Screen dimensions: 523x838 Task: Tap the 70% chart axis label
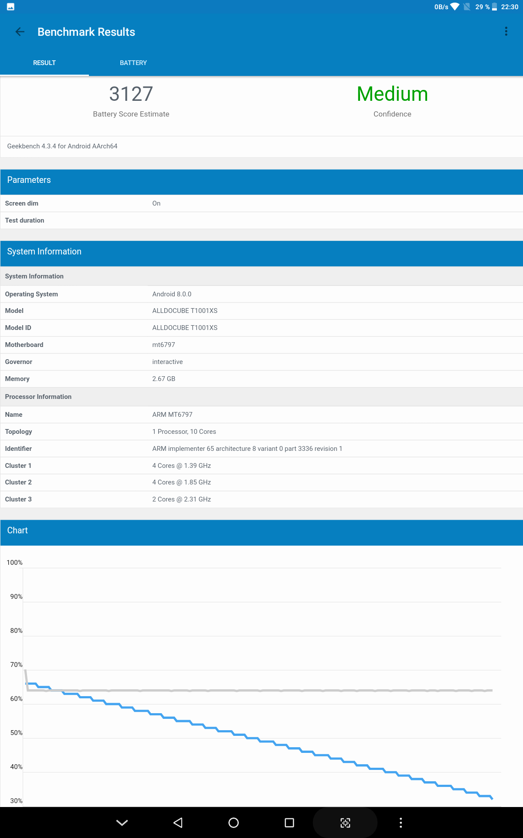16,665
